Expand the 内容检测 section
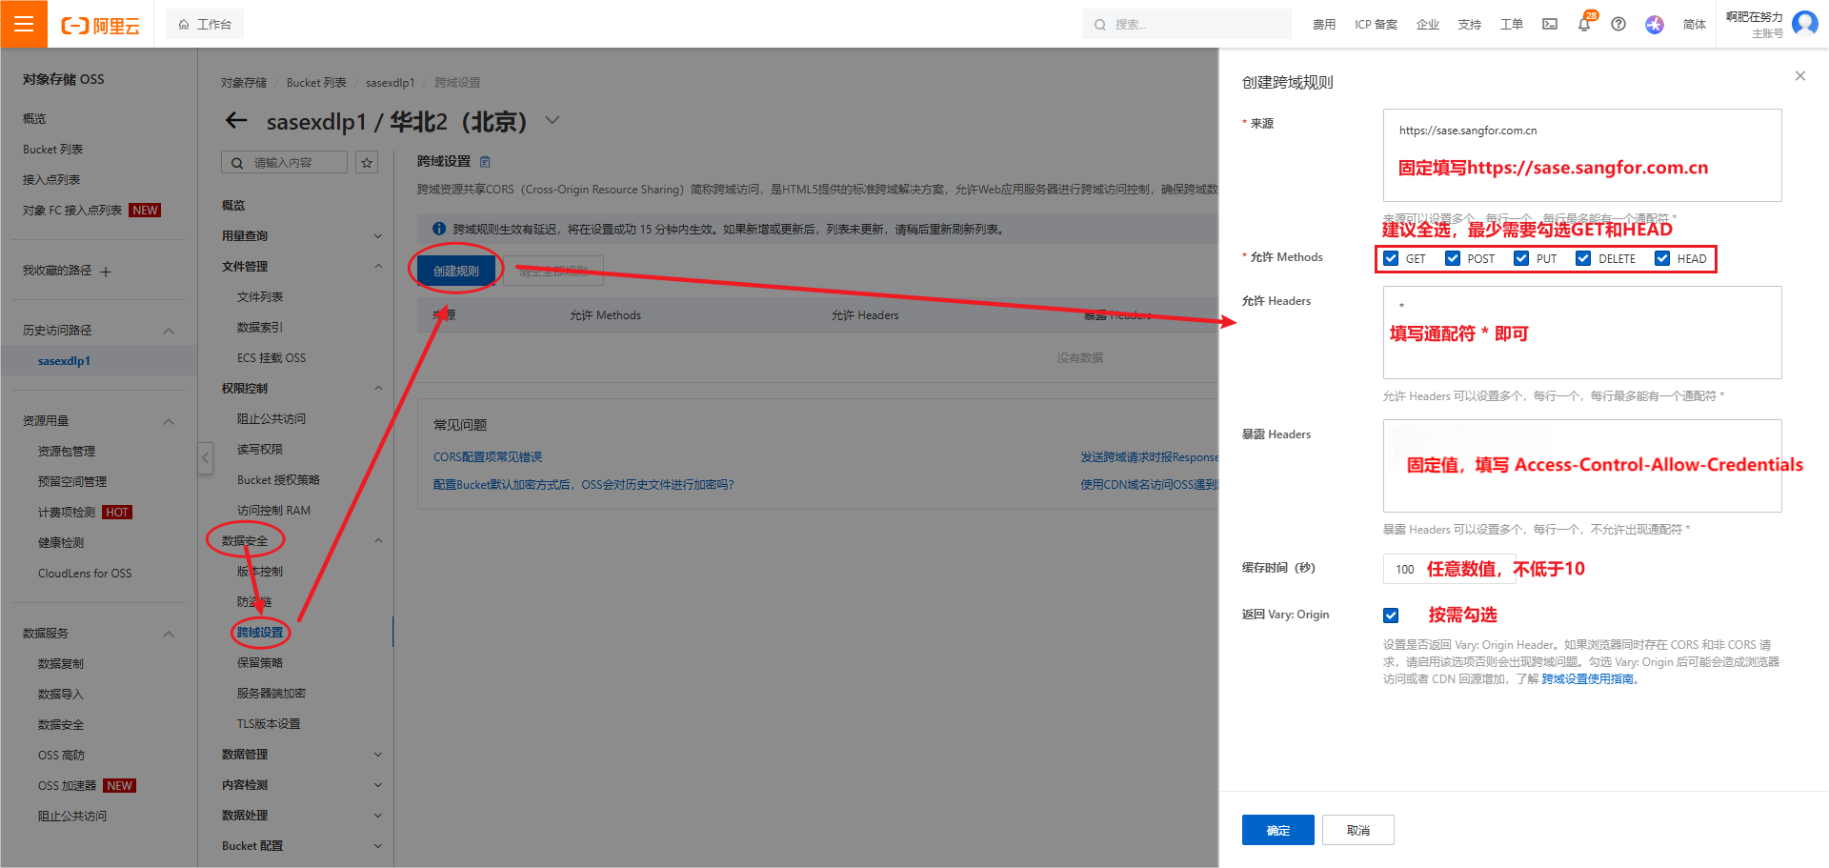 click(x=378, y=785)
